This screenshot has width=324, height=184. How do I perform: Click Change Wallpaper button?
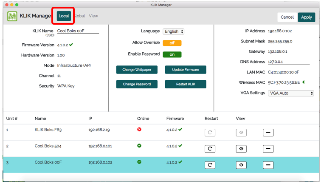[137, 70]
